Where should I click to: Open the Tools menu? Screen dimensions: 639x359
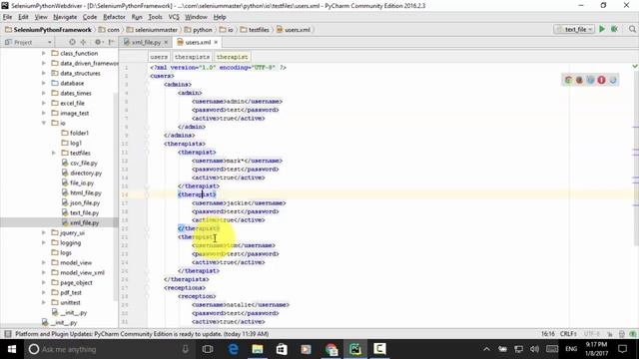(x=156, y=17)
